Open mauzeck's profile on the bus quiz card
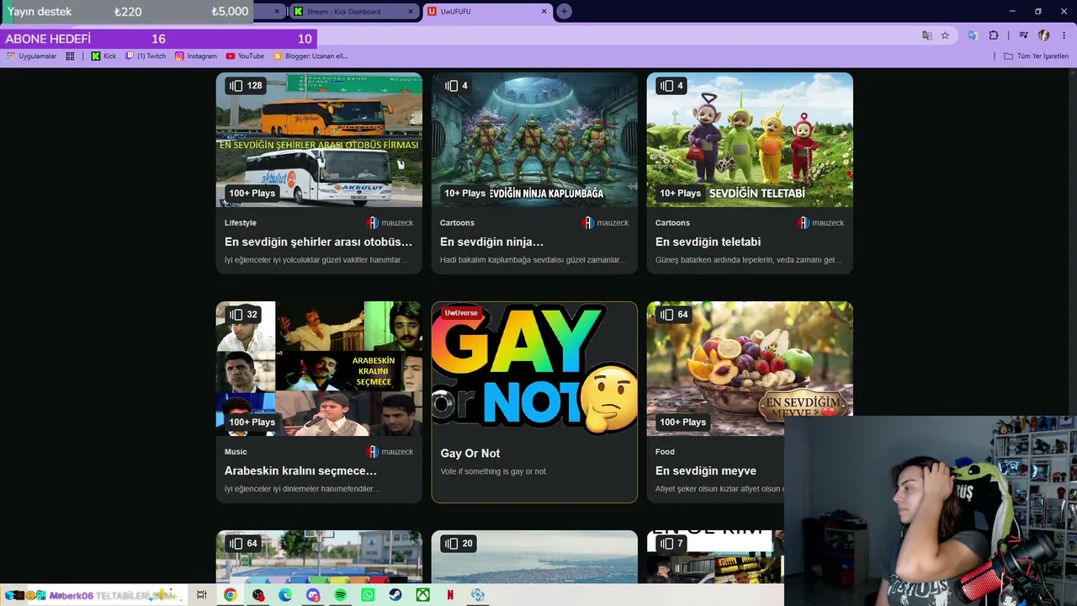This screenshot has height=606, width=1077. [390, 223]
